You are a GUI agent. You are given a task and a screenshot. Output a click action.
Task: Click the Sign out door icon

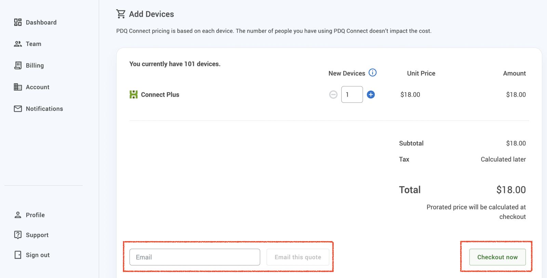pyautogui.click(x=18, y=255)
